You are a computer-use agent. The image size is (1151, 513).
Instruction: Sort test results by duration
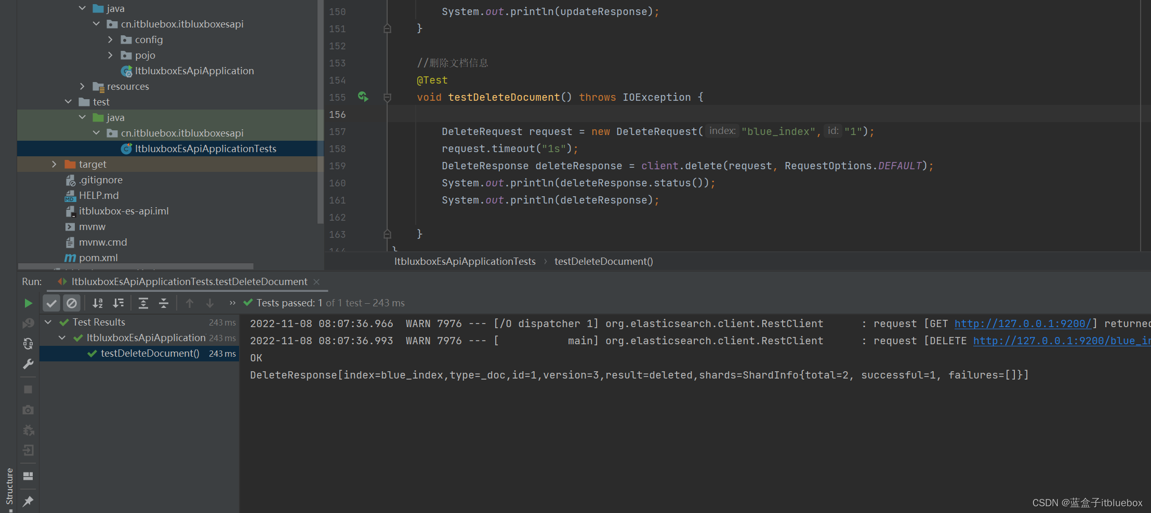click(118, 303)
